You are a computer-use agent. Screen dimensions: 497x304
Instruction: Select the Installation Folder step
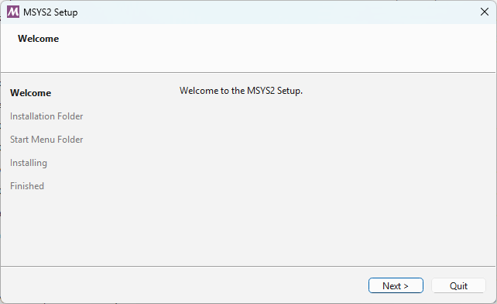pyautogui.click(x=46, y=116)
